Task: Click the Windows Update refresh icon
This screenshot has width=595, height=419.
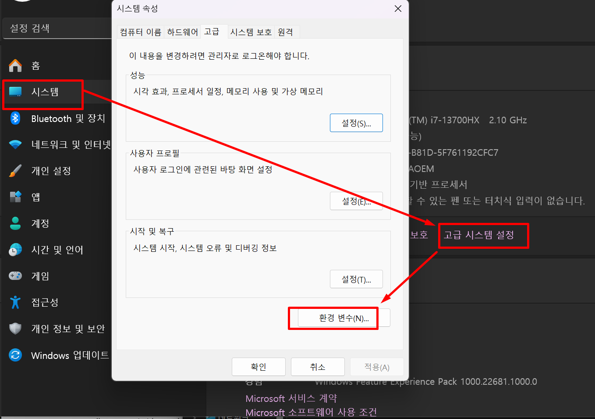Action: click(15, 355)
